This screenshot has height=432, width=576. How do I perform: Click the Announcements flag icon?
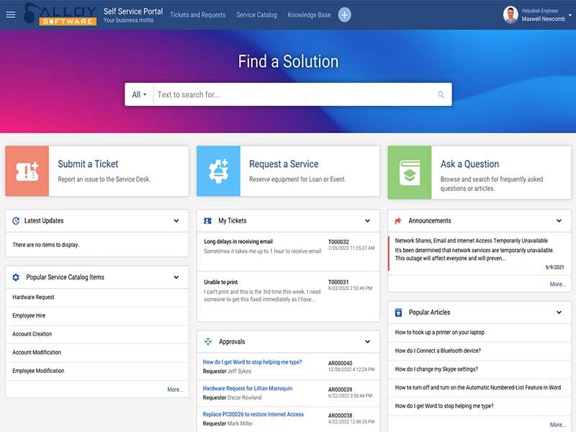click(x=398, y=221)
